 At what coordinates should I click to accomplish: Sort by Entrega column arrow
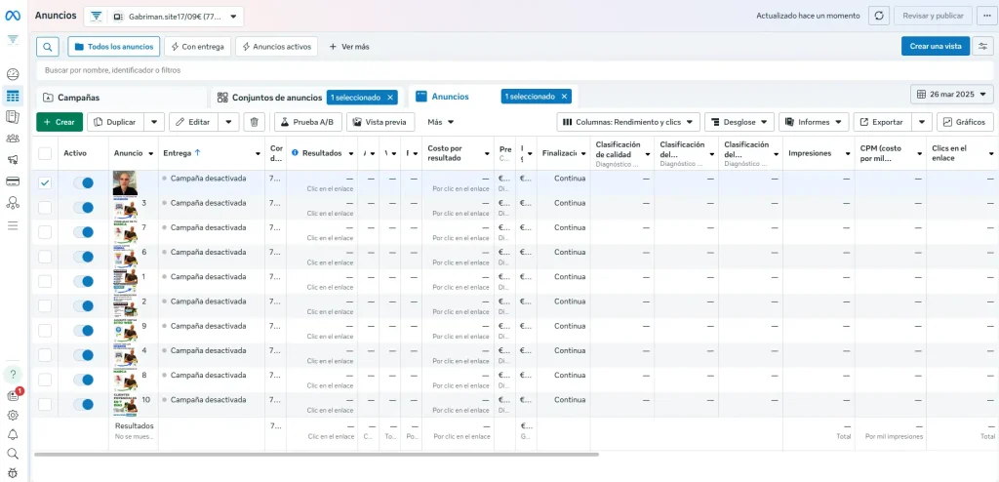197,152
